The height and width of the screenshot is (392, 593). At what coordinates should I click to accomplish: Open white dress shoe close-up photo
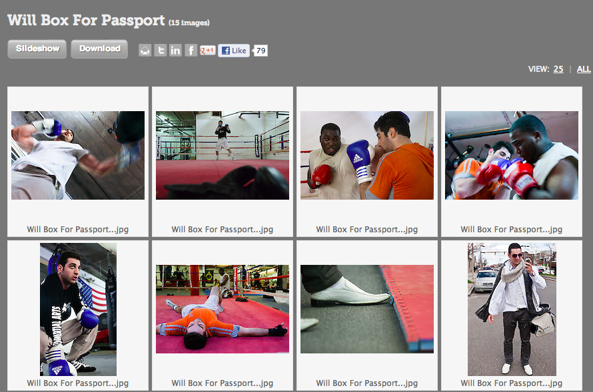pos(367,309)
